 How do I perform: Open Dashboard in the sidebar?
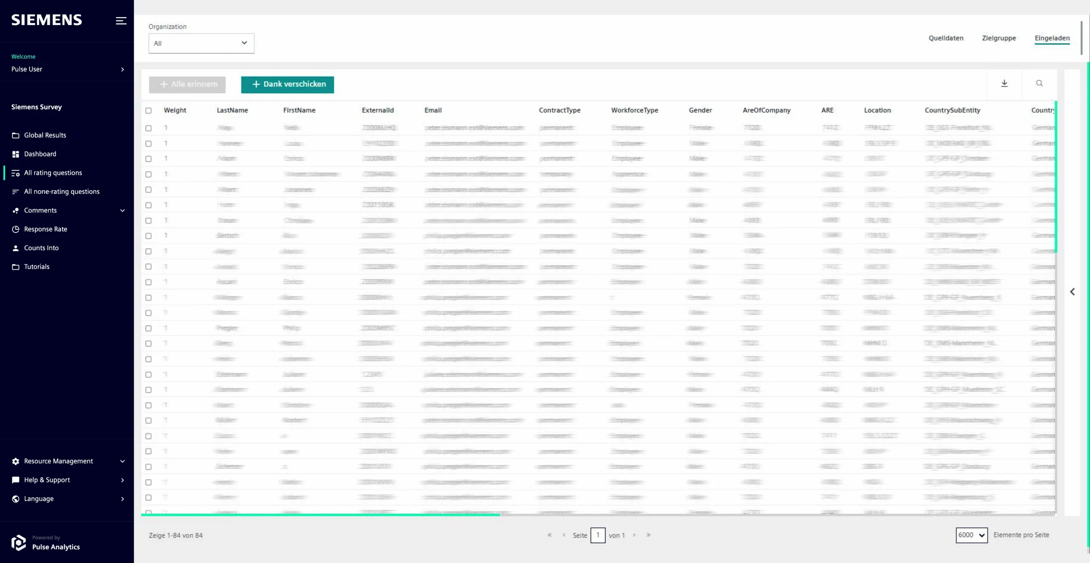coord(40,154)
